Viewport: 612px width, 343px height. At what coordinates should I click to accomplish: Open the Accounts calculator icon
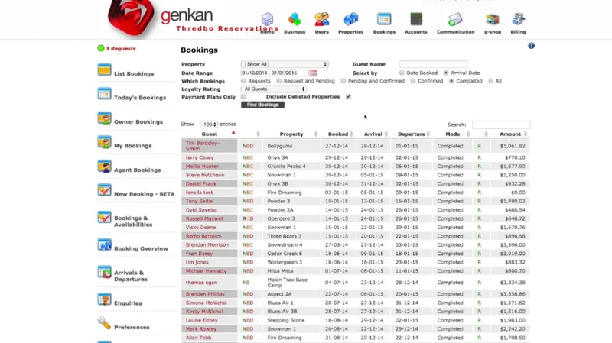tap(416, 19)
